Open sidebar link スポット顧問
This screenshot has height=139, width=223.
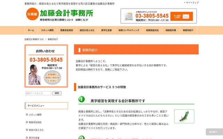35,115
